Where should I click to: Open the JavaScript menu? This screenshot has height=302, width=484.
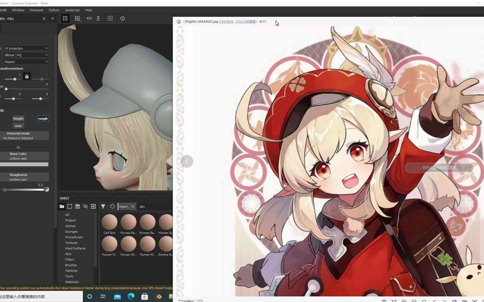72,10
